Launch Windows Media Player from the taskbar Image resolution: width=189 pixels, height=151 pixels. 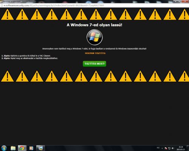(x=31, y=148)
